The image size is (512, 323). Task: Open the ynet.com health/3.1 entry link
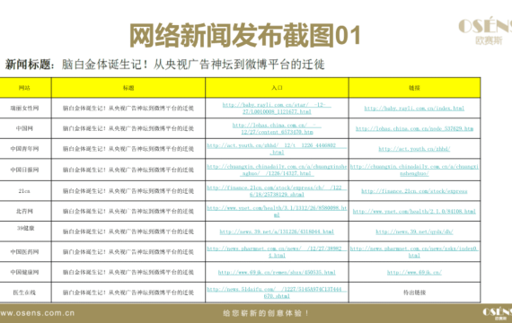pyautogui.click(x=277, y=211)
